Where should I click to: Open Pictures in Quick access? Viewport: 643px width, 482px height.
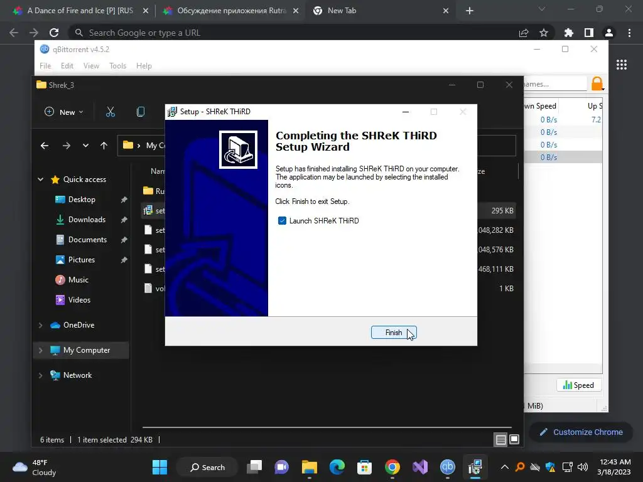pos(81,260)
